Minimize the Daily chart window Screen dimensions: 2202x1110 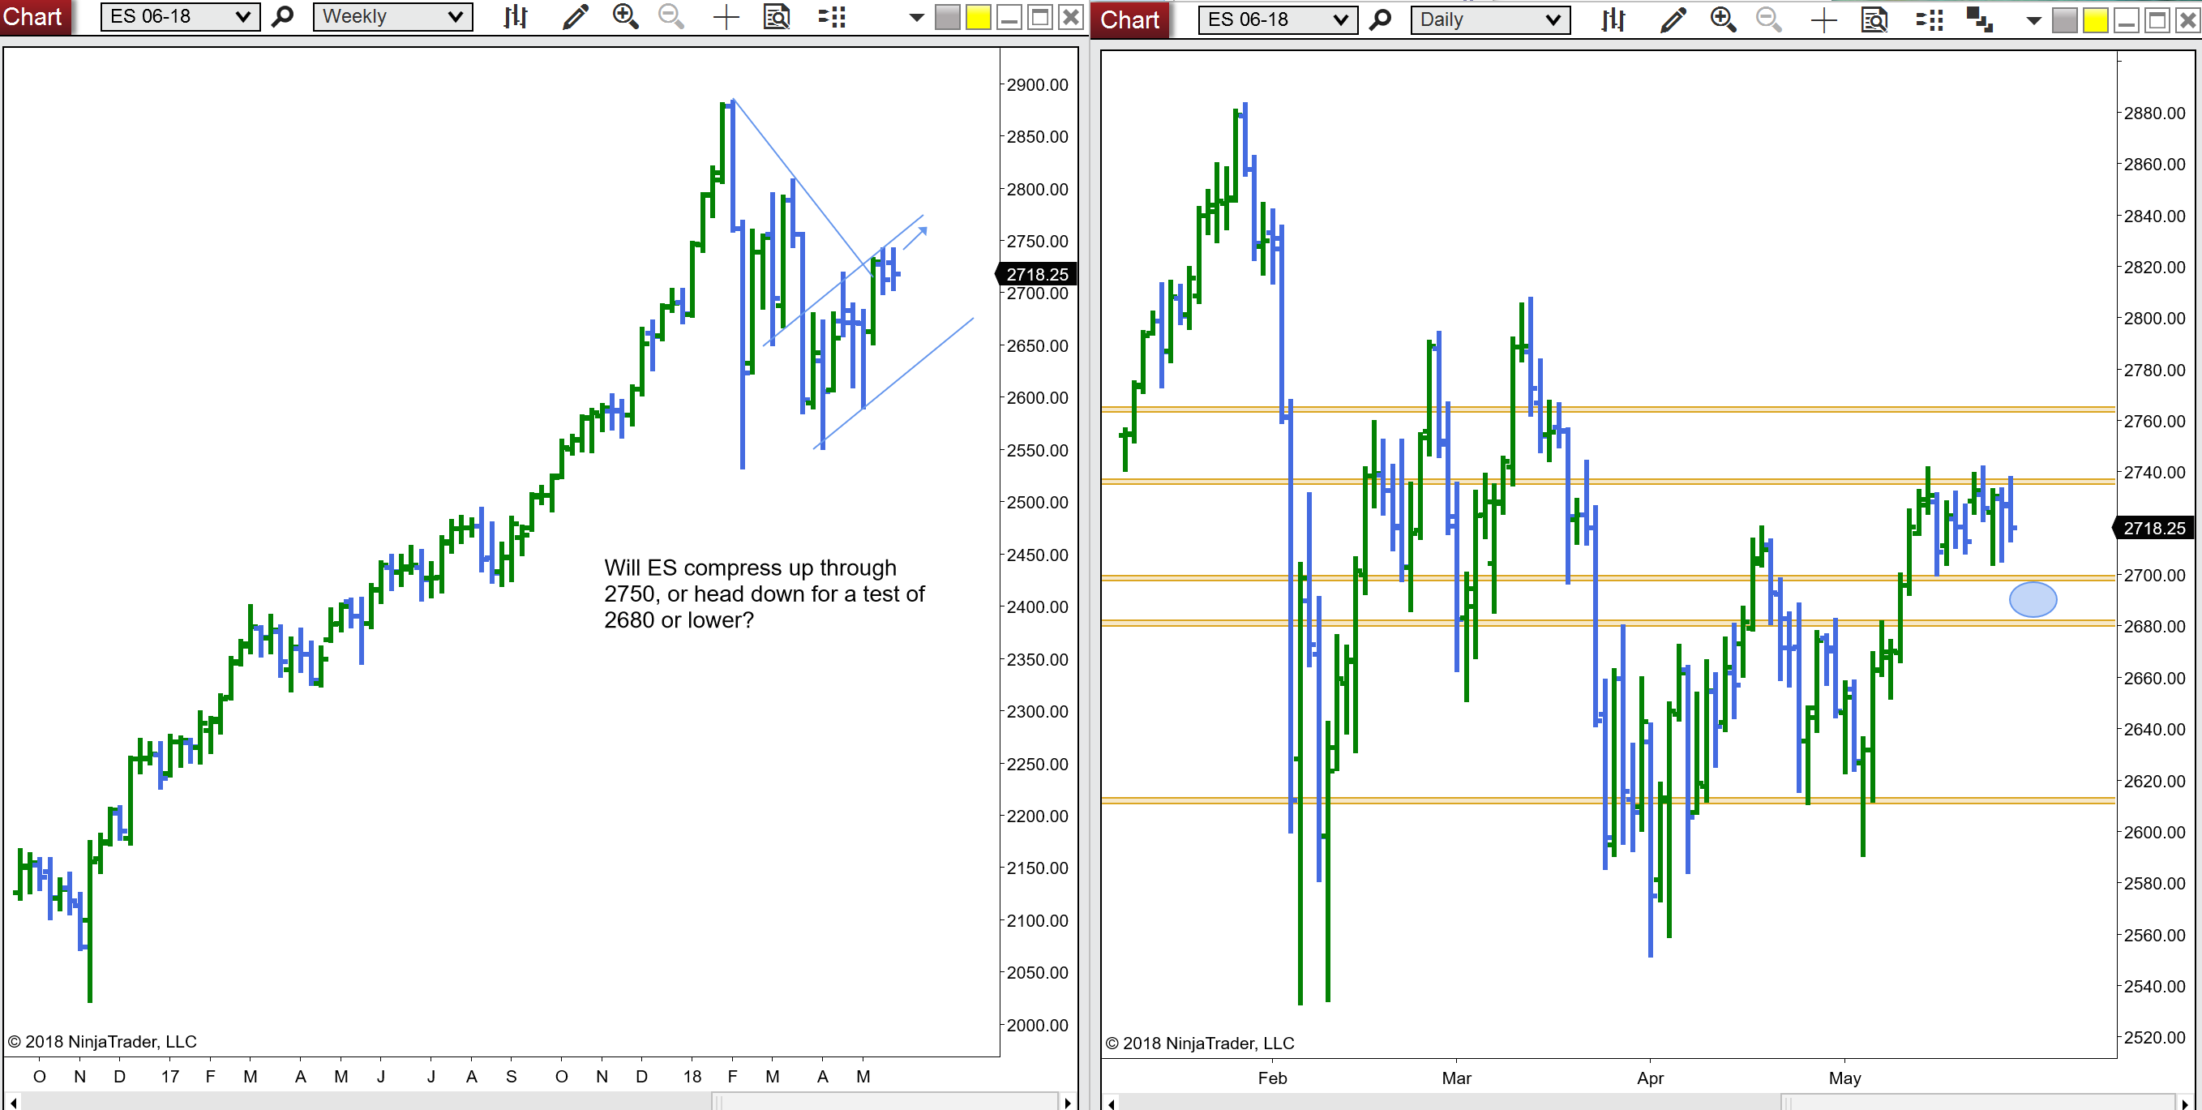[2126, 20]
